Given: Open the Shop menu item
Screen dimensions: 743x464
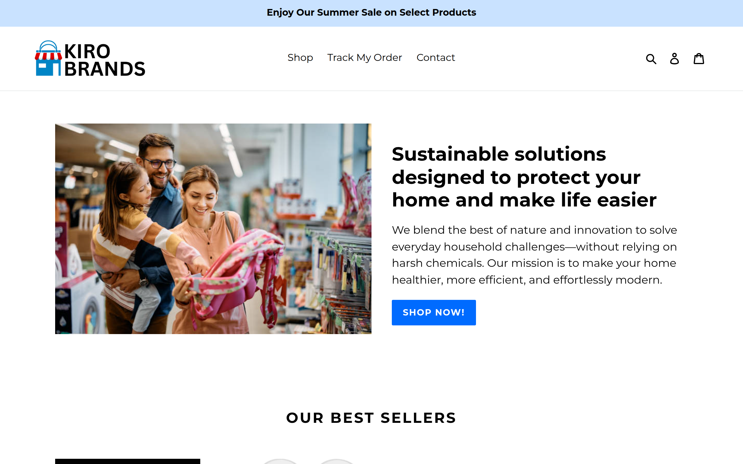Looking at the screenshot, I should tap(300, 58).
